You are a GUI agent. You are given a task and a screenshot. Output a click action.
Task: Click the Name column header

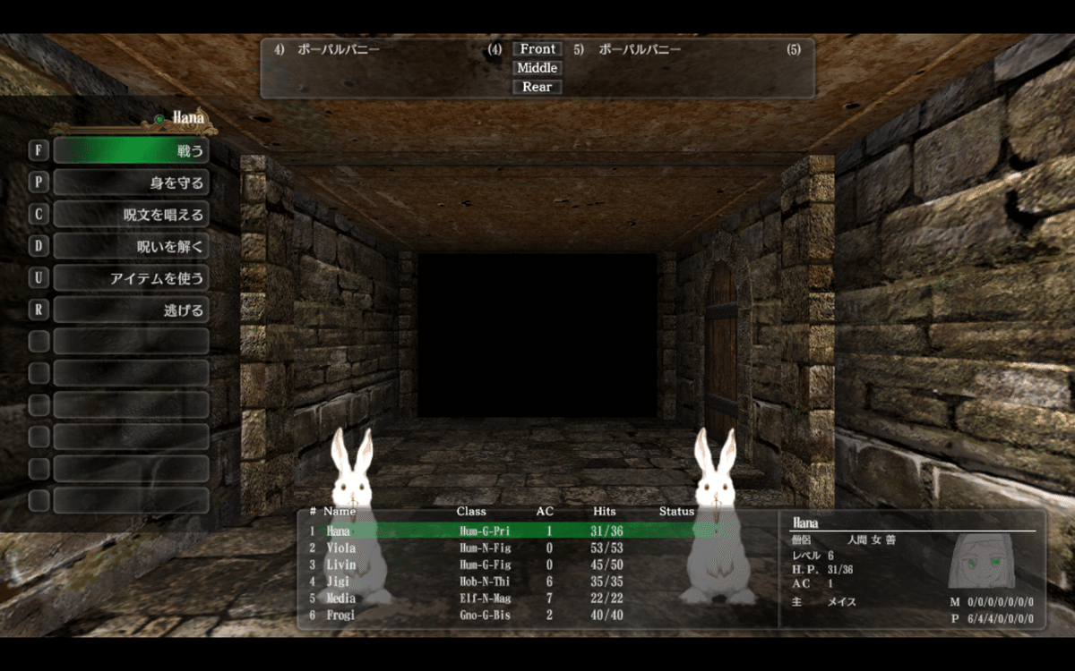[x=340, y=512]
